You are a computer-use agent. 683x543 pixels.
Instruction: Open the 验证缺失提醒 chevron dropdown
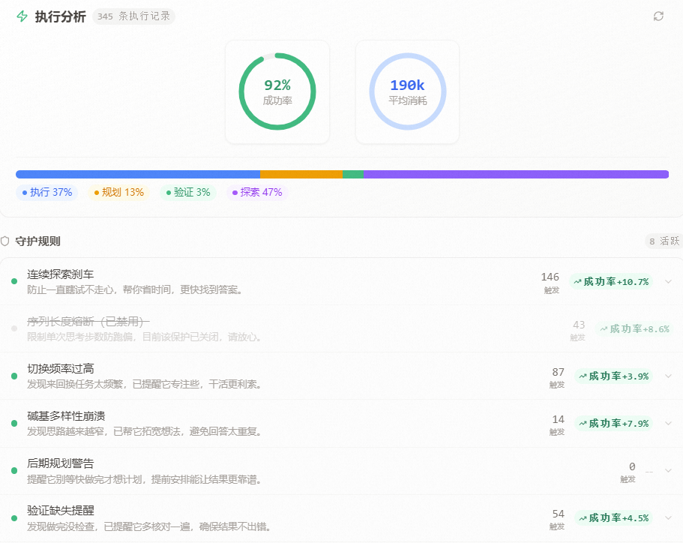[670, 517]
